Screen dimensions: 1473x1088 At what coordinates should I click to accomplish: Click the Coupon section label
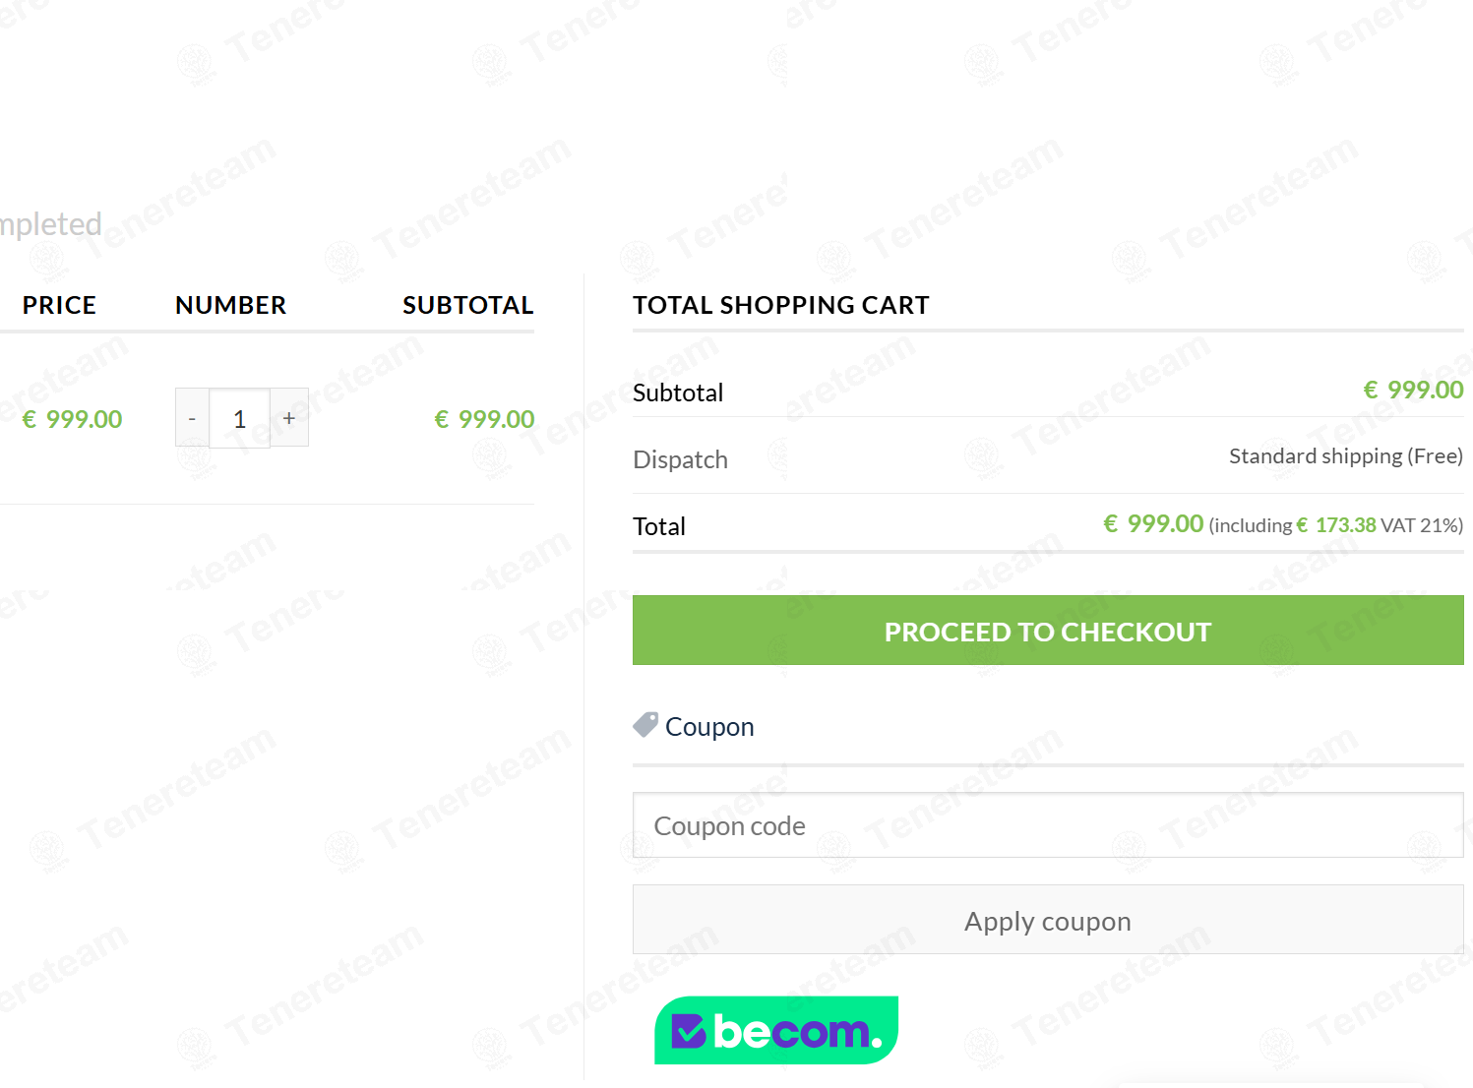coord(709,727)
